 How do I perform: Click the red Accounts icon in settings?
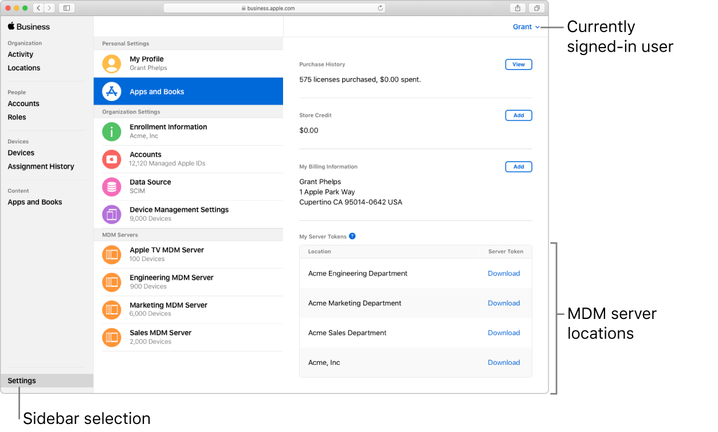click(x=112, y=159)
